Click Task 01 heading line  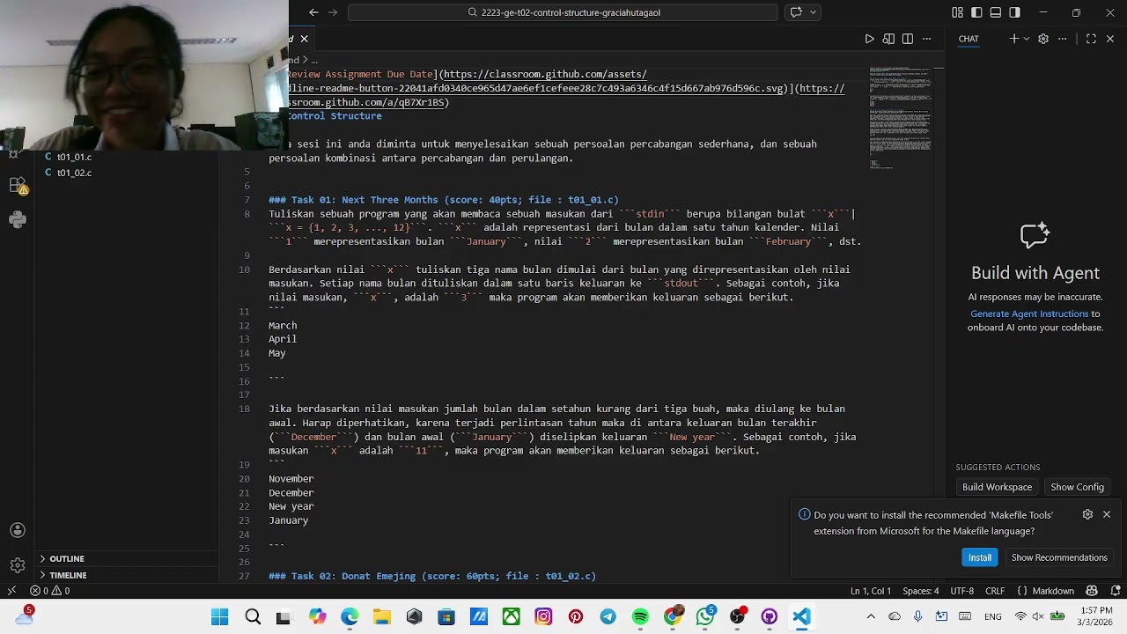coord(444,200)
